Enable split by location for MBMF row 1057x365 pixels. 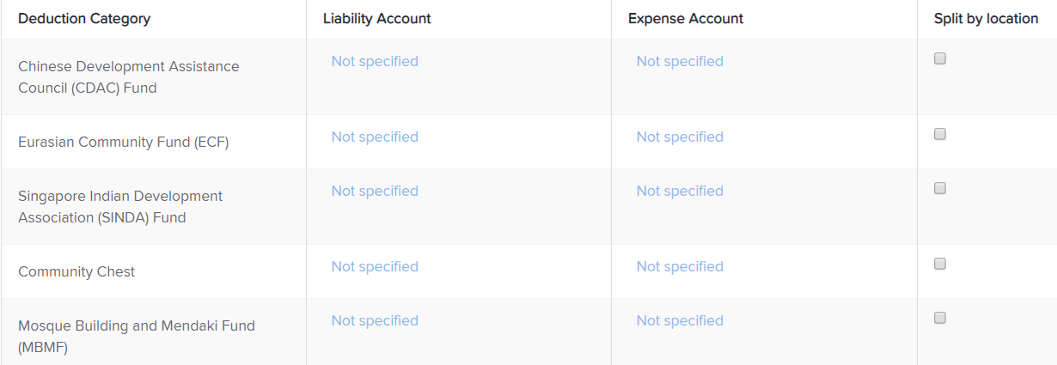point(940,319)
